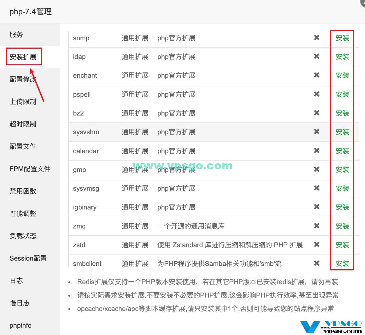Click the enchant extension name

click(85, 76)
